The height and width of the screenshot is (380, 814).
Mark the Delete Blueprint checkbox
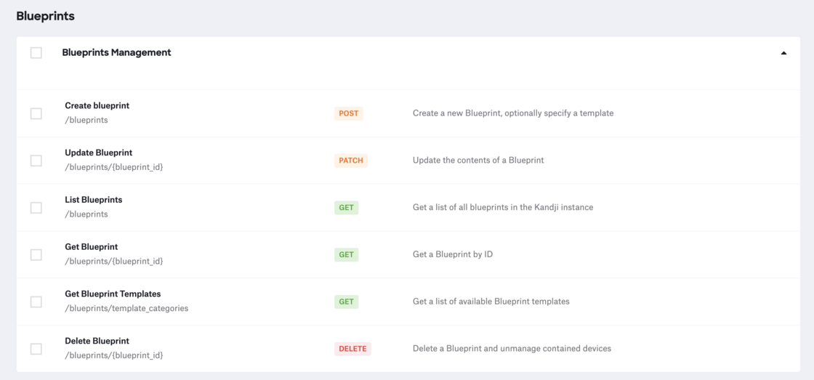coord(36,349)
